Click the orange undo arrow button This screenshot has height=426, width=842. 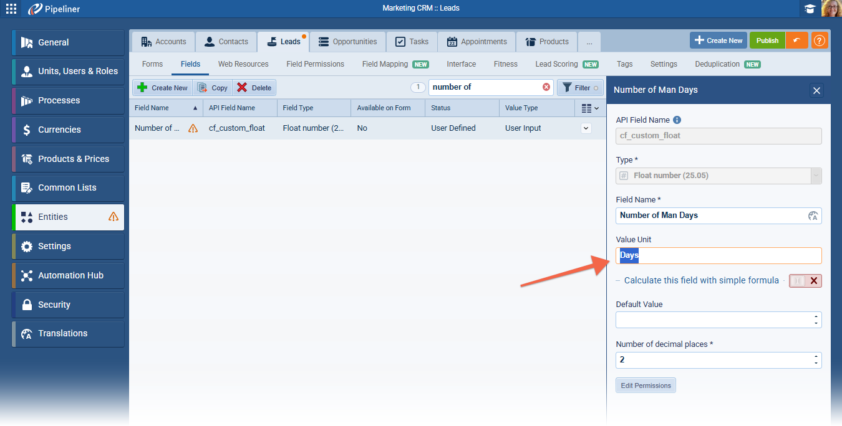click(796, 40)
